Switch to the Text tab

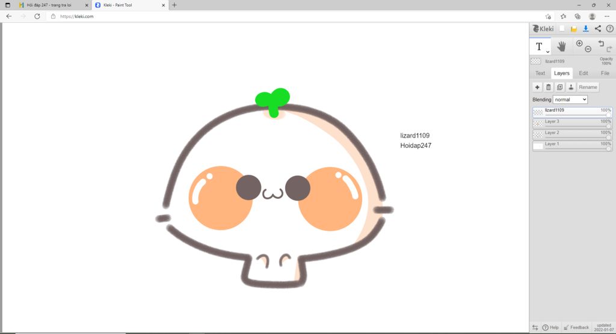coord(540,73)
